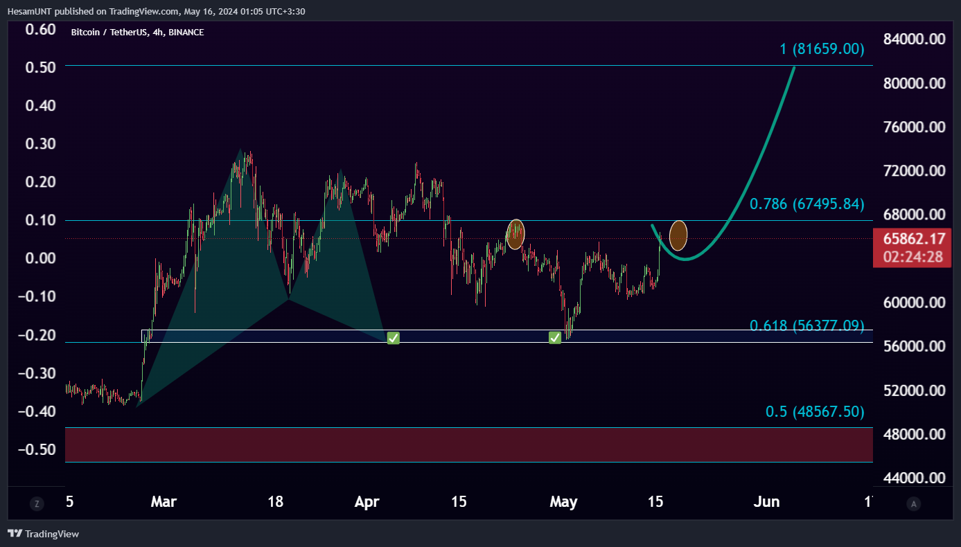Image resolution: width=961 pixels, height=547 pixels.
Task: Click the Bitcoin / TetherUS chart title
Action: point(137,32)
